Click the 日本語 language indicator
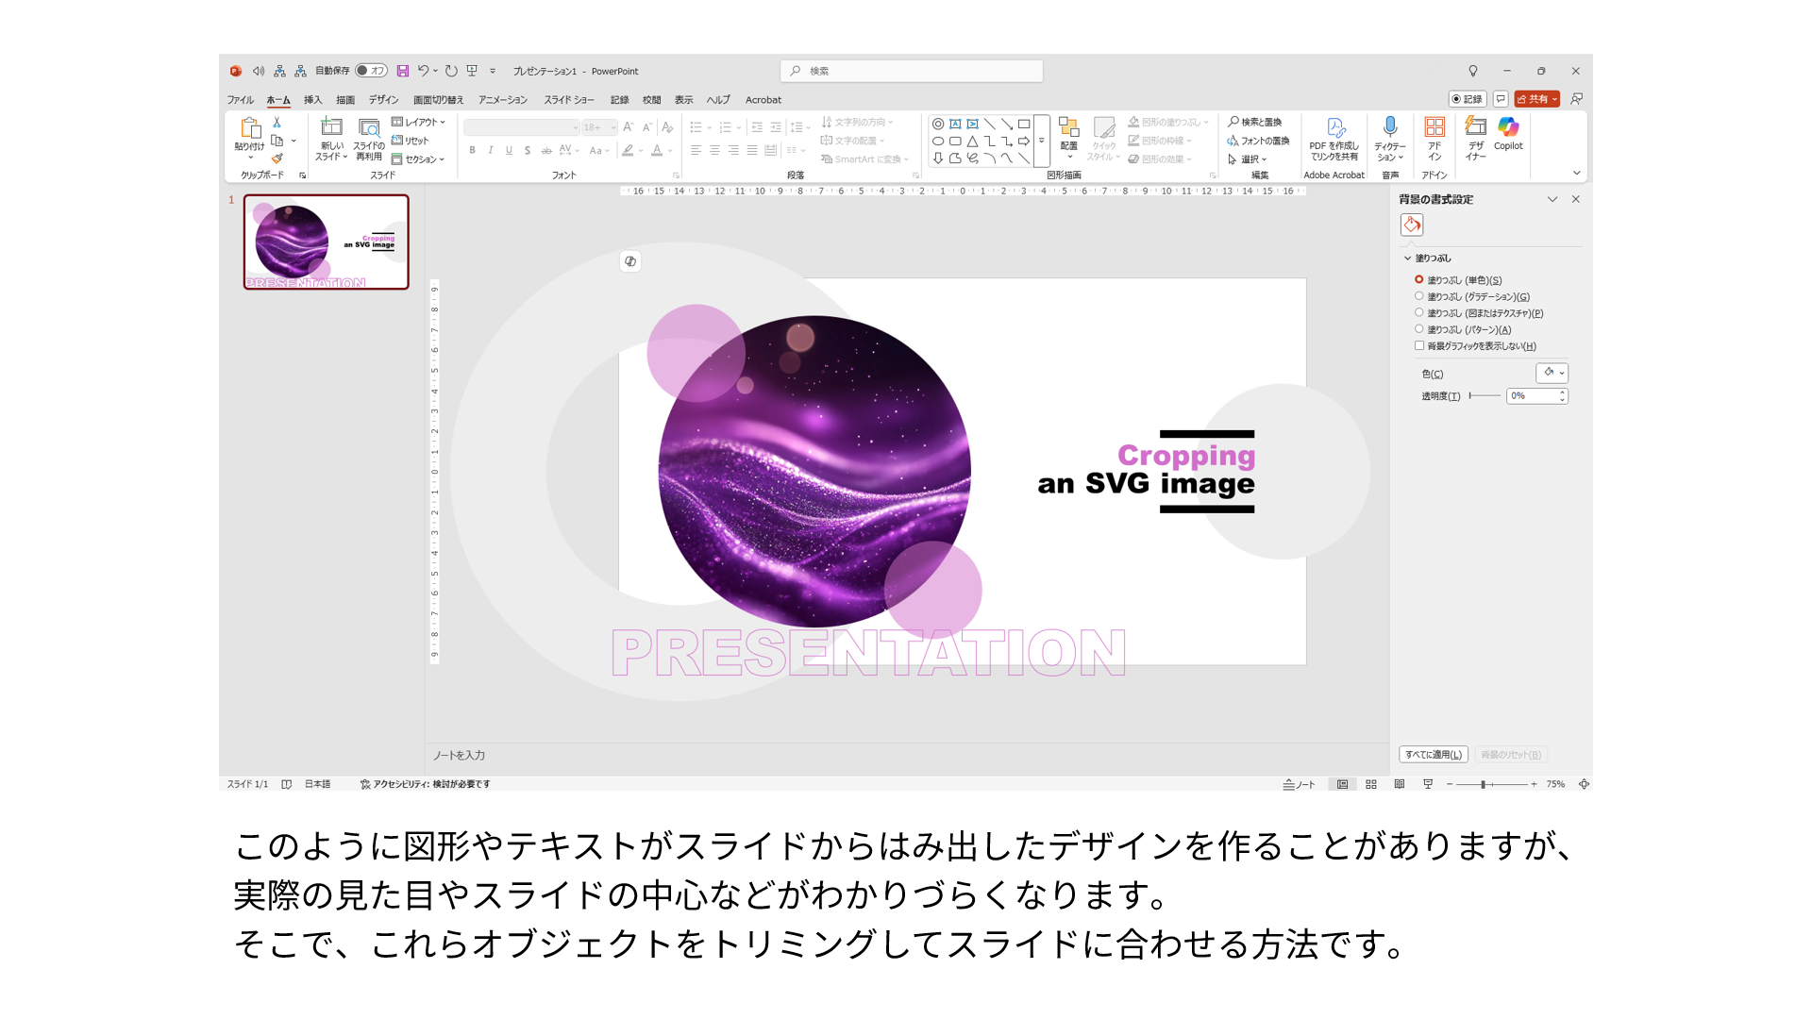The image size is (1812, 1019). click(x=317, y=784)
